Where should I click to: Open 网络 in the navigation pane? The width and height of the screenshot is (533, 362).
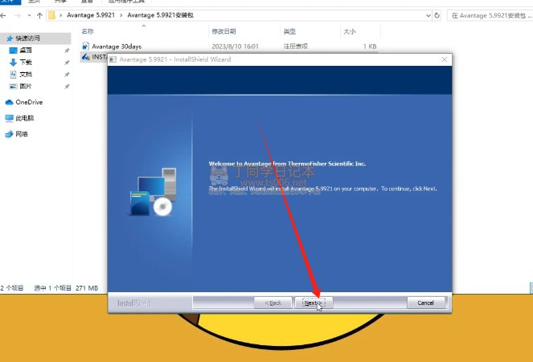[22, 134]
